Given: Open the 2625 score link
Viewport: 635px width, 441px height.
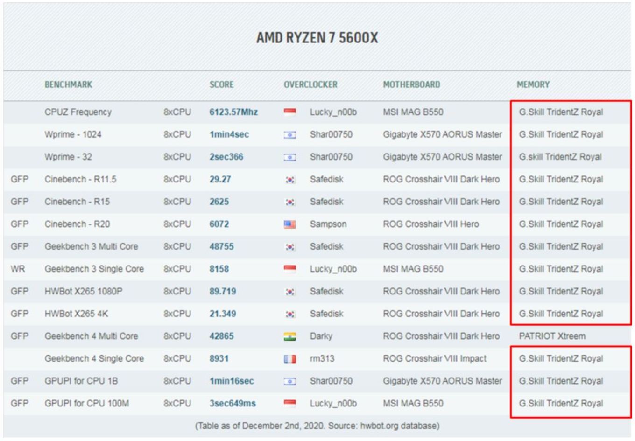Looking at the screenshot, I should pyautogui.click(x=219, y=202).
